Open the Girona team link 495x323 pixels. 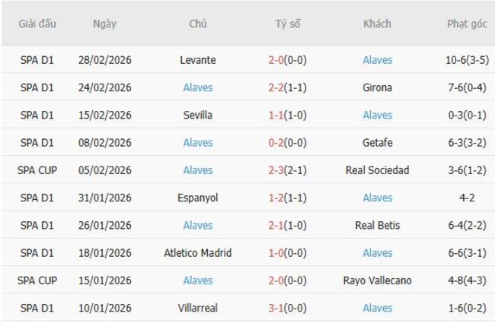click(x=378, y=87)
